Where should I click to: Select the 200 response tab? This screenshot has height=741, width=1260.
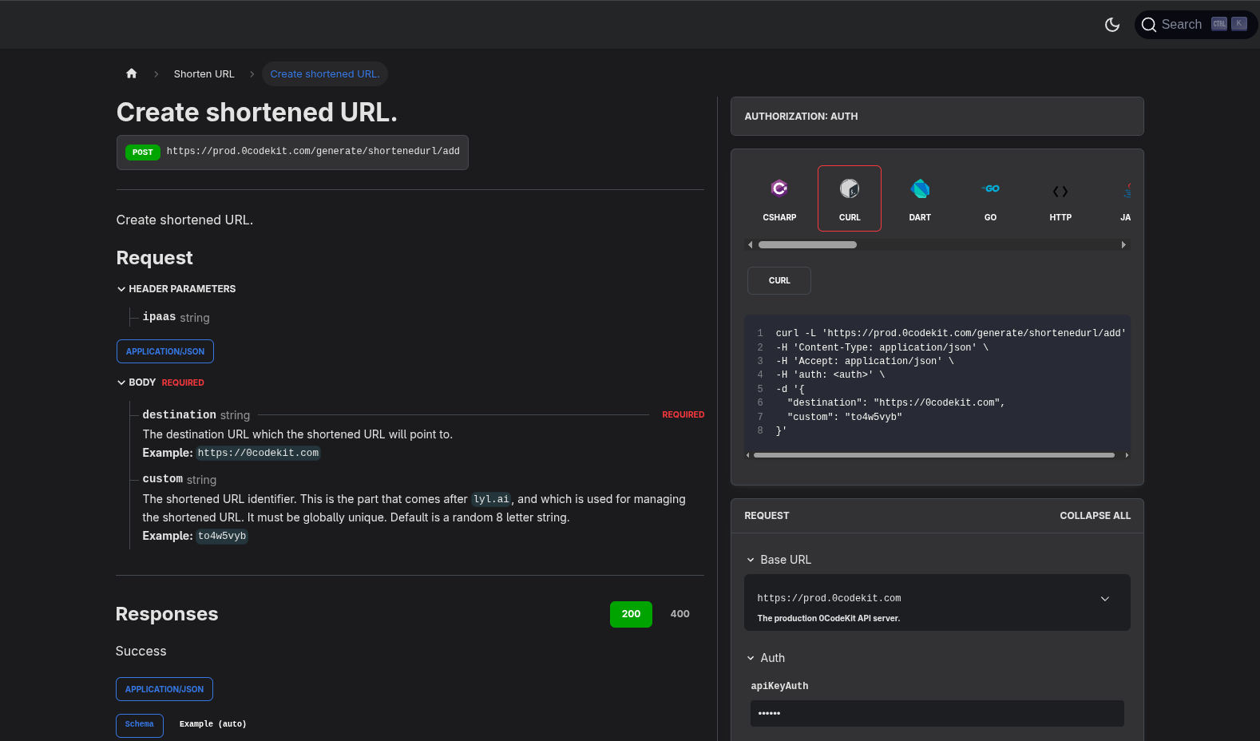[631, 614]
